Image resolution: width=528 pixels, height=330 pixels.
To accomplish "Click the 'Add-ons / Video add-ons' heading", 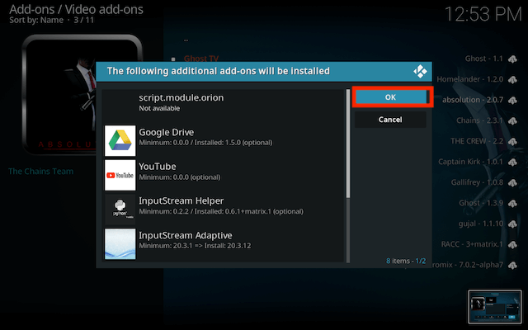I will pos(76,9).
